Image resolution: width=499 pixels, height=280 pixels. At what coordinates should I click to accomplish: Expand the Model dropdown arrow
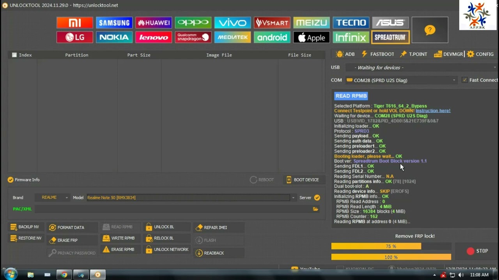[x=293, y=198]
